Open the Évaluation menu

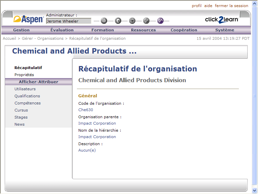tap(62, 30)
